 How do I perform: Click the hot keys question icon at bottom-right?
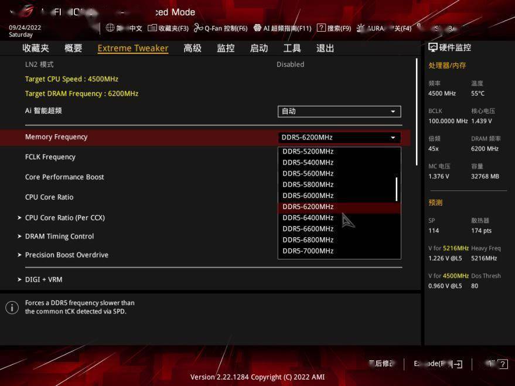coord(502,364)
